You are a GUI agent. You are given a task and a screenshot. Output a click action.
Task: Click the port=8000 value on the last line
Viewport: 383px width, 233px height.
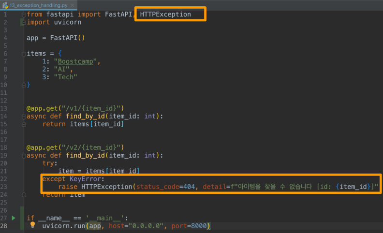[x=189, y=226]
